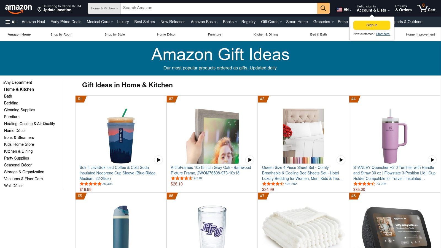The width and height of the screenshot is (441, 248).
Task: Expand the Medical Care menu
Action: [x=100, y=22]
